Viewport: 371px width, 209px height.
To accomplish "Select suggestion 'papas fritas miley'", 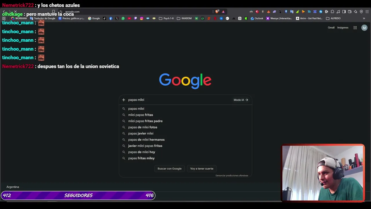I will [x=185, y=158].
